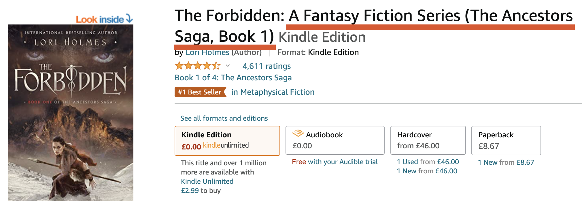This screenshot has height=201, width=582.
Task: Open 1 Used from £46.00 offer
Action: pyautogui.click(x=428, y=162)
